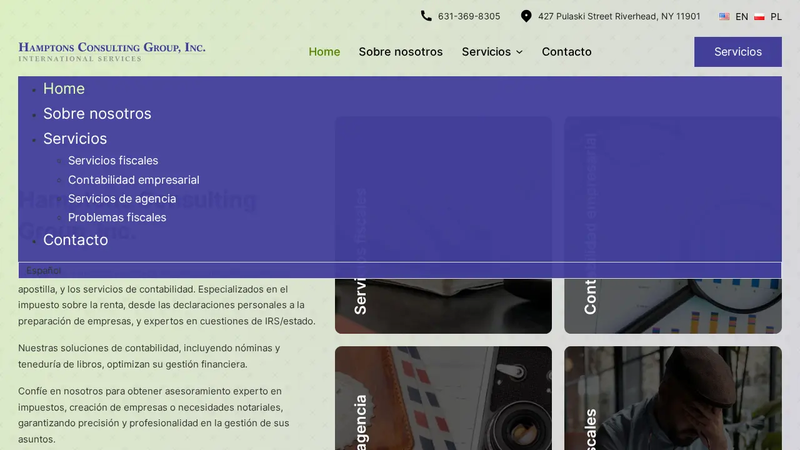Open Servicios de agencia submenu item
The height and width of the screenshot is (450, 800).
click(x=122, y=199)
